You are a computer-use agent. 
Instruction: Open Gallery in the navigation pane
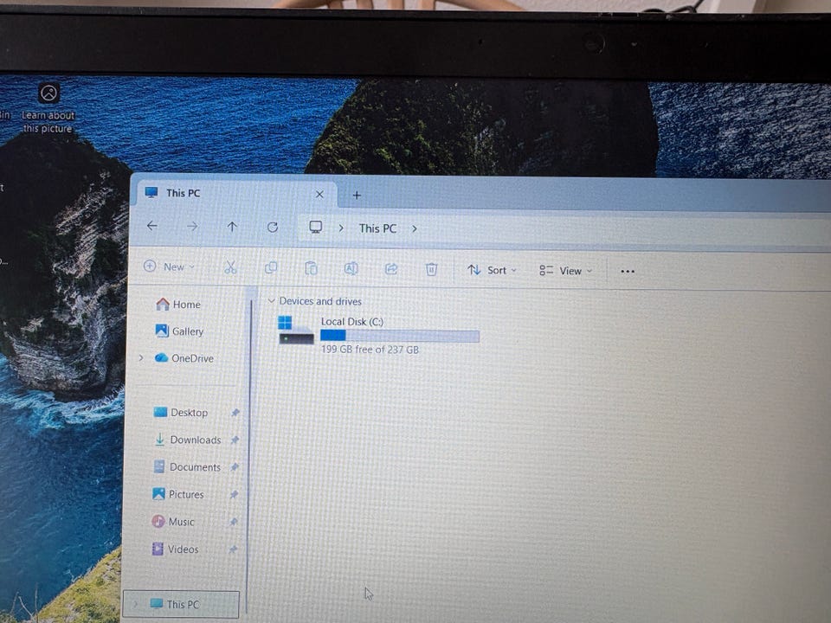(179, 331)
